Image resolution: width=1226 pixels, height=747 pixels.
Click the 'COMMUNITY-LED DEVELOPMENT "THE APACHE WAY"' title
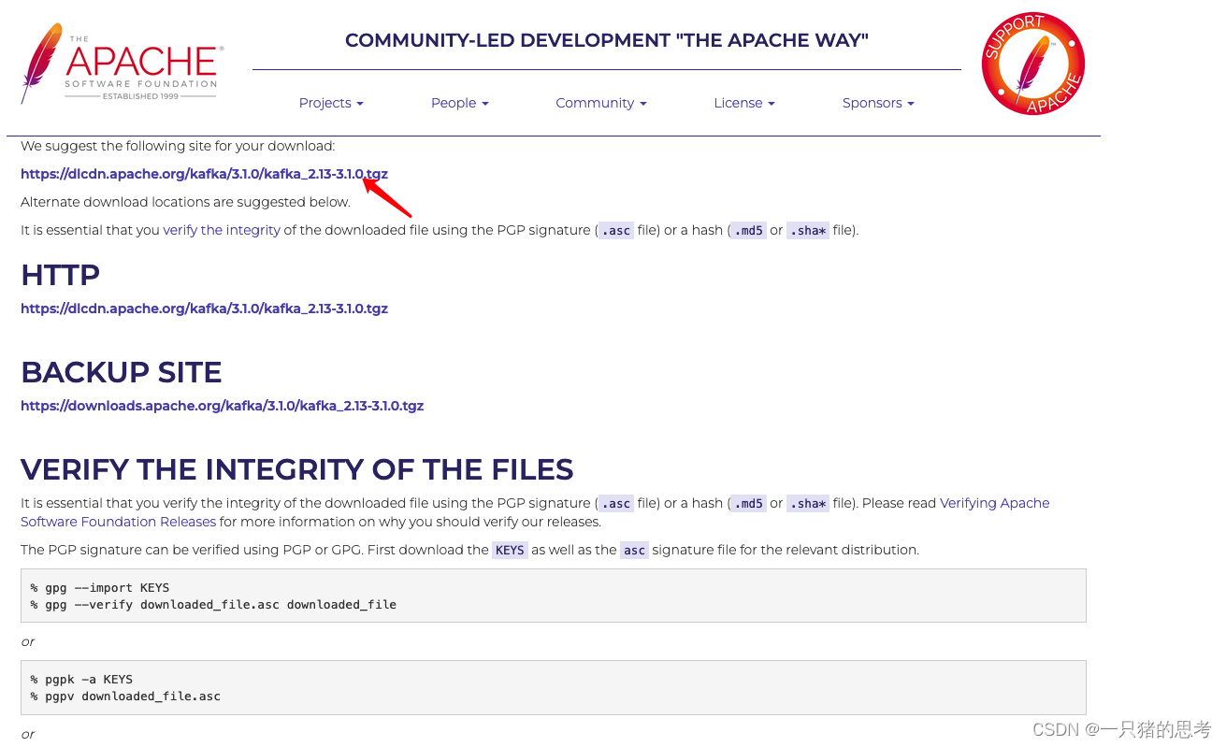(x=607, y=40)
